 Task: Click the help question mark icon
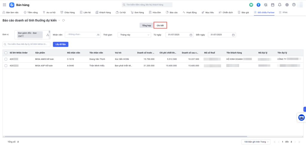[294, 5]
